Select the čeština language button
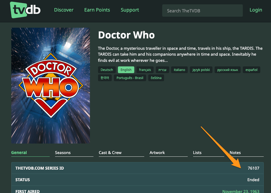 [x=156, y=78]
